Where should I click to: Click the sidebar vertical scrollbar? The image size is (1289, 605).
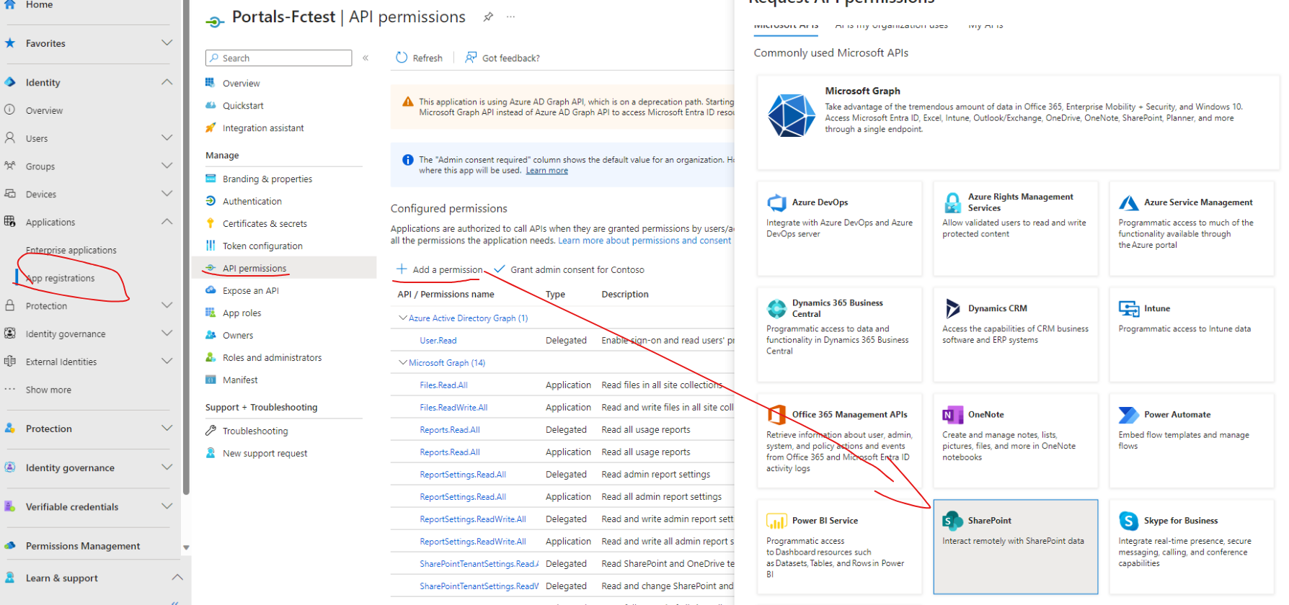click(x=187, y=248)
